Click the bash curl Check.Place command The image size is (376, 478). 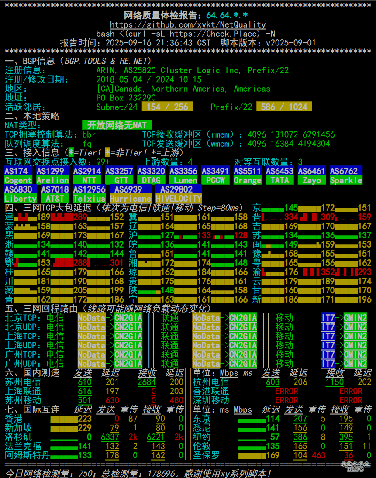pyautogui.click(x=186, y=34)
